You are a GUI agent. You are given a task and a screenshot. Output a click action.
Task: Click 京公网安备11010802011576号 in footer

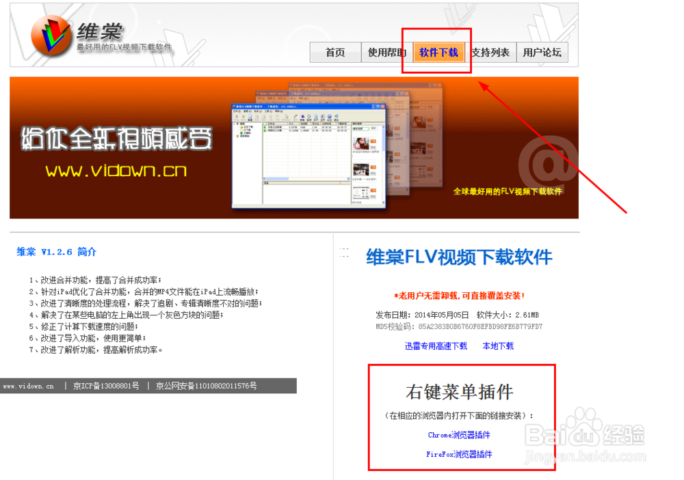[207, 386]
